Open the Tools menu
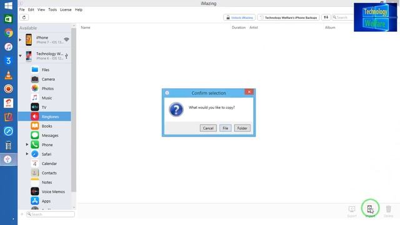 click(52, 10)
